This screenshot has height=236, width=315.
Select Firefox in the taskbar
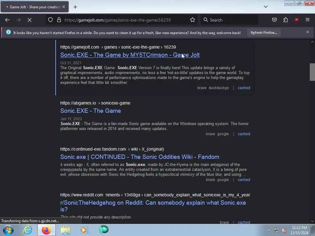pyautogui.click(x=46, y=230)
